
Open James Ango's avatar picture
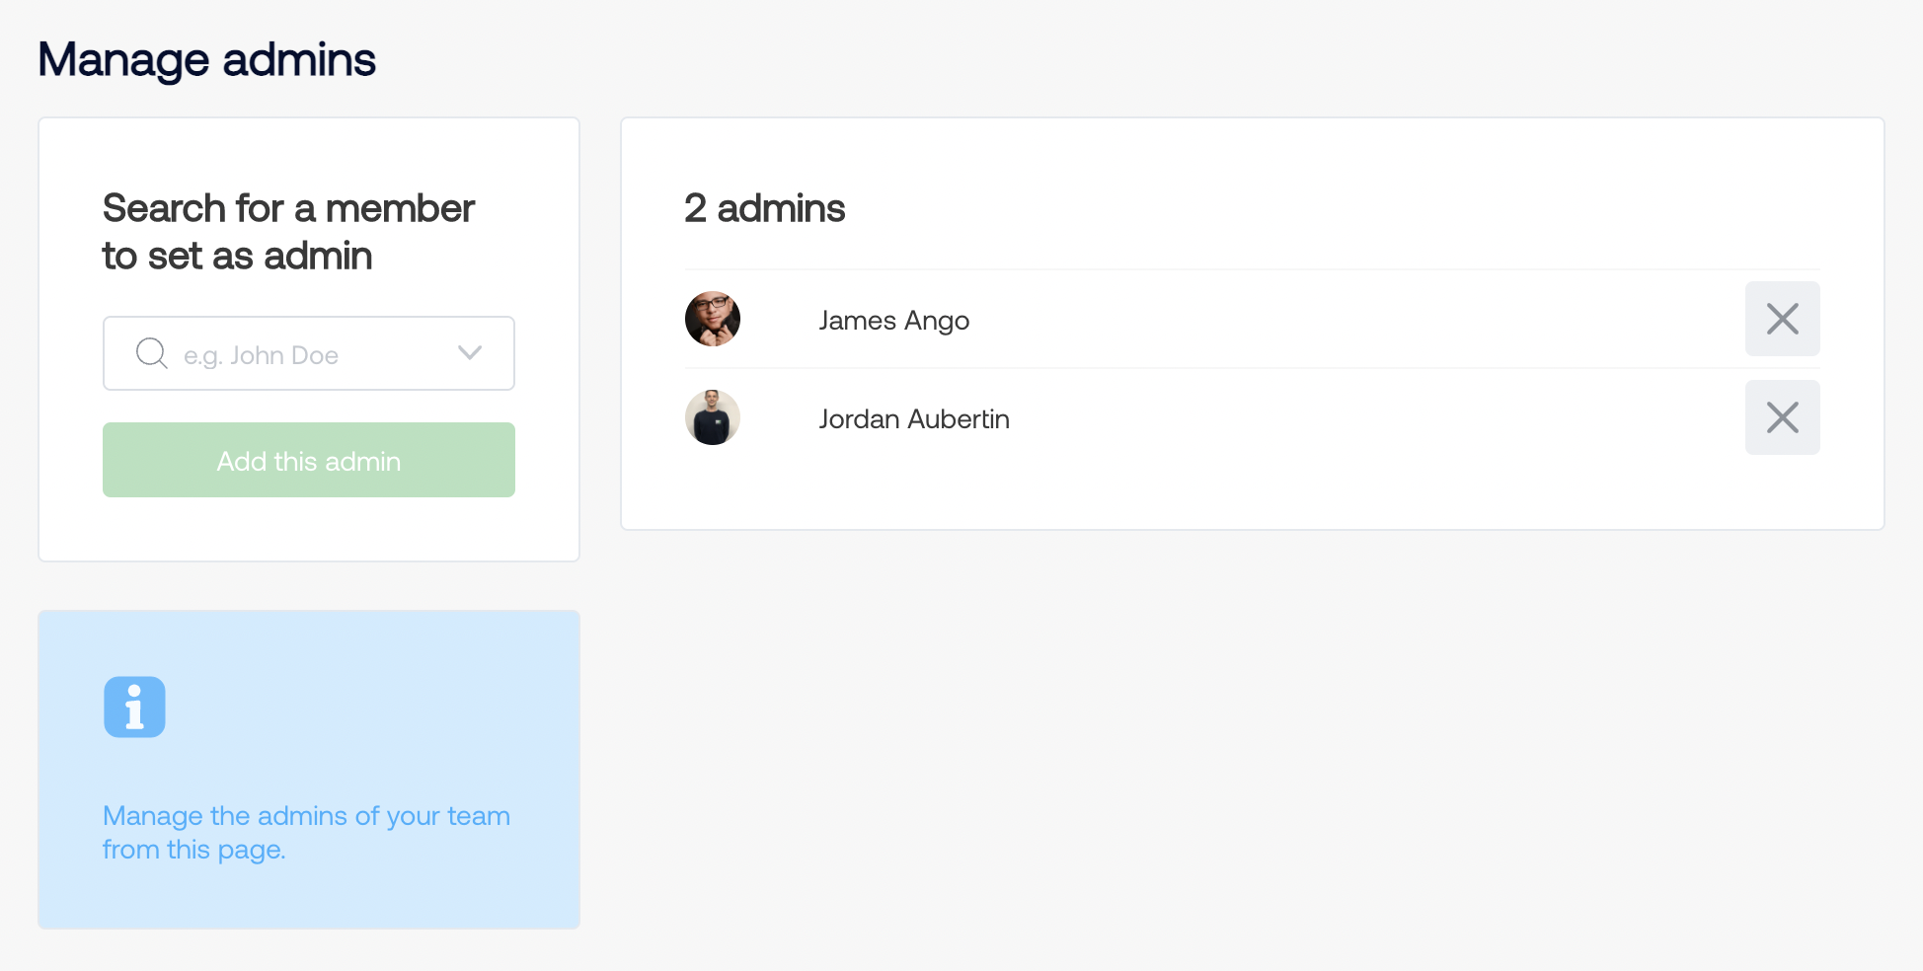click(x=713, y=319)
